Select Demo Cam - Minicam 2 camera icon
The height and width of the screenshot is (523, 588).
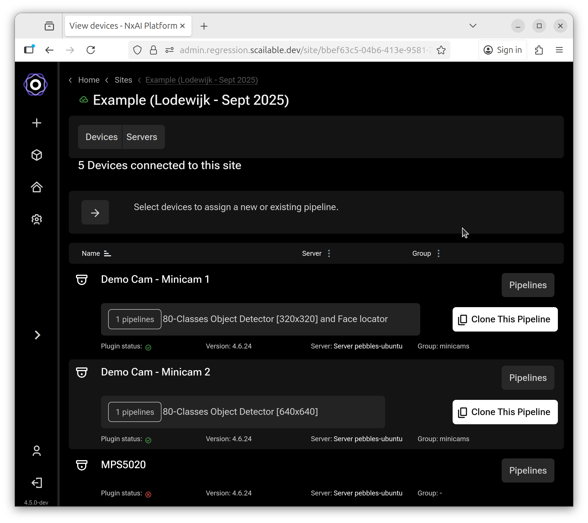(81, 372)
